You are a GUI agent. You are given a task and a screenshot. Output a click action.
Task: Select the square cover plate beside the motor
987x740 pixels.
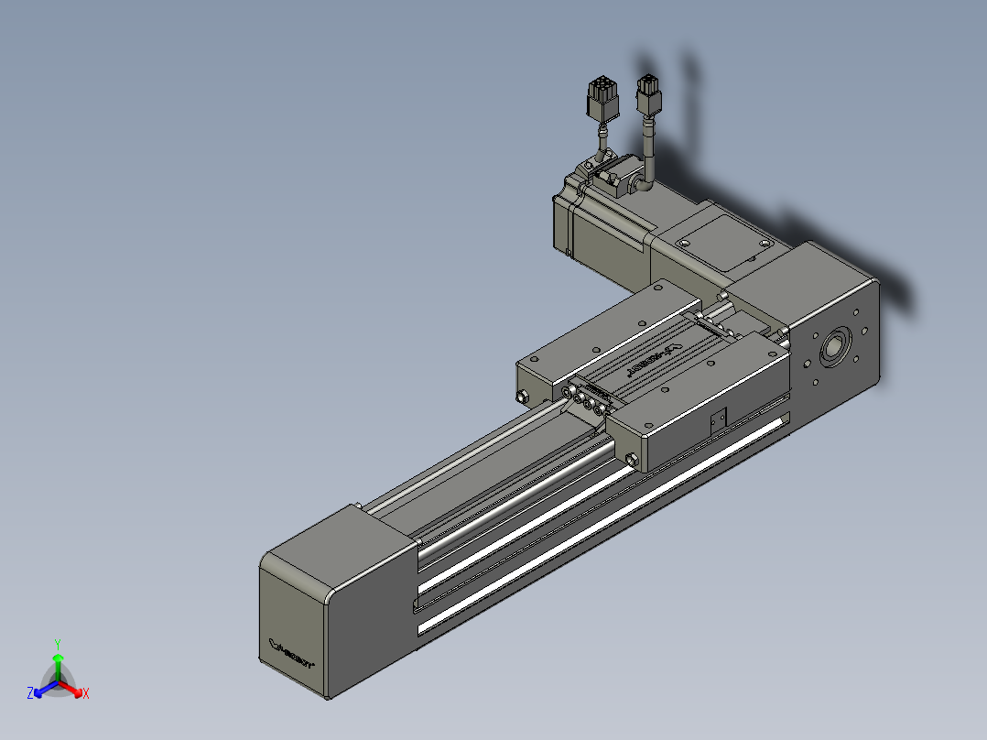[x=726, y=243]
